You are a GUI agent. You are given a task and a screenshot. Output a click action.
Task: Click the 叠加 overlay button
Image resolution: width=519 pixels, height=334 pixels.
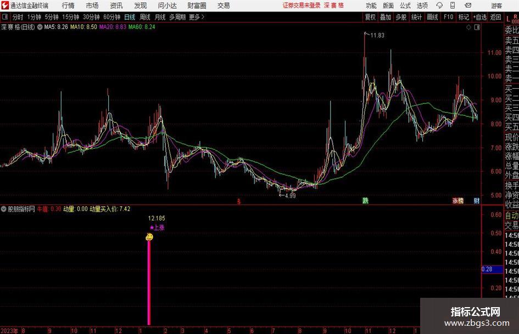(x=386, y=17)
